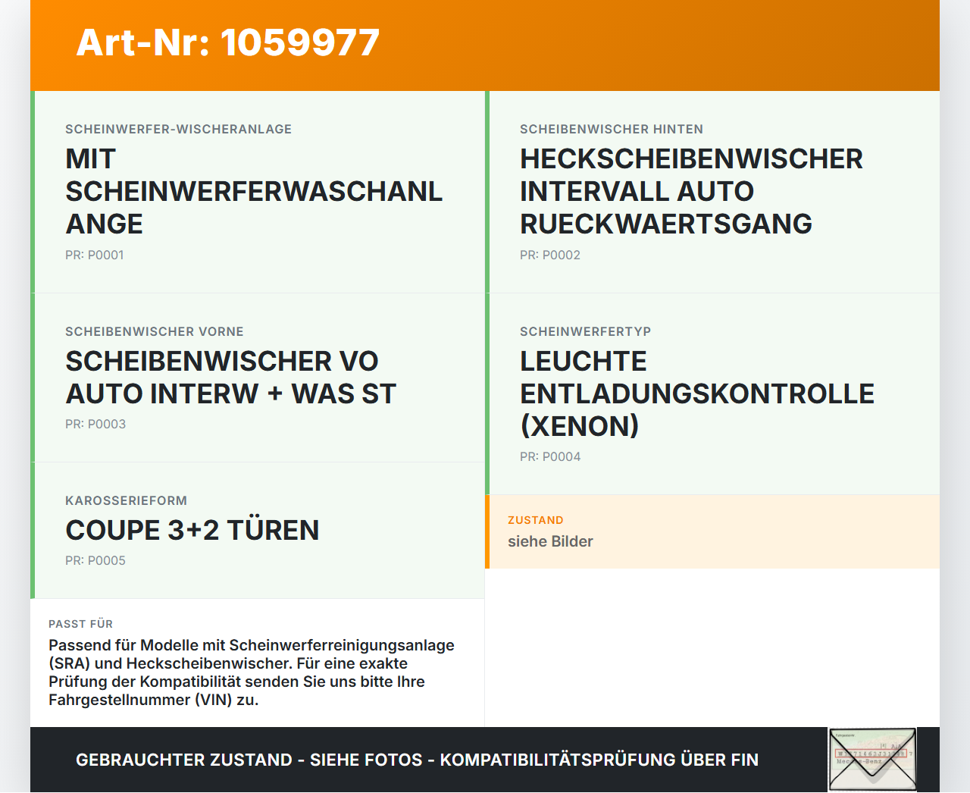Viewport: 970px width, 793px height.
Task: Click the PR: P0004 code
Action: coord(549,456)
